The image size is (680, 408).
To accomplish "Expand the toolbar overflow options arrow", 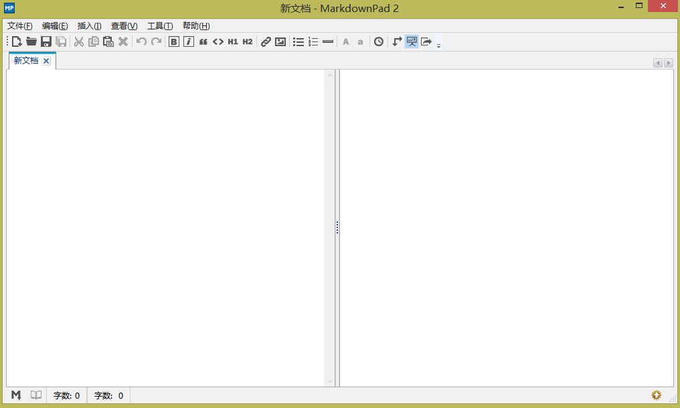I will 438,45.
